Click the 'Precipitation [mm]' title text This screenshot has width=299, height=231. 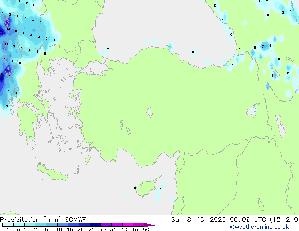31,220
